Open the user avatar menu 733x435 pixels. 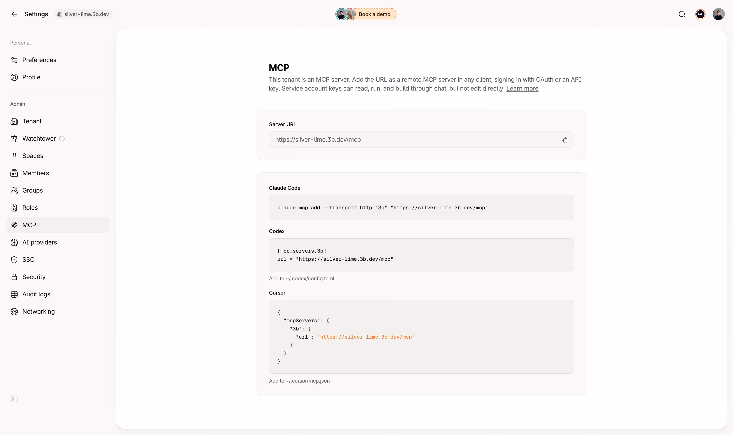[718, 14]
